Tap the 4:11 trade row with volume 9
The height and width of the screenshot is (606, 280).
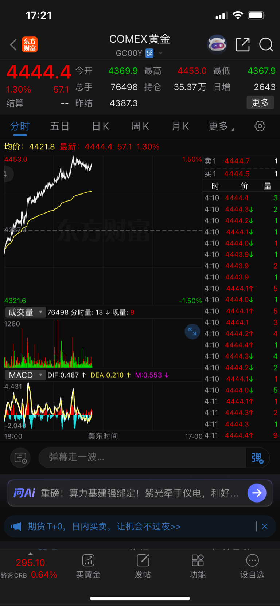click(241, 435)
